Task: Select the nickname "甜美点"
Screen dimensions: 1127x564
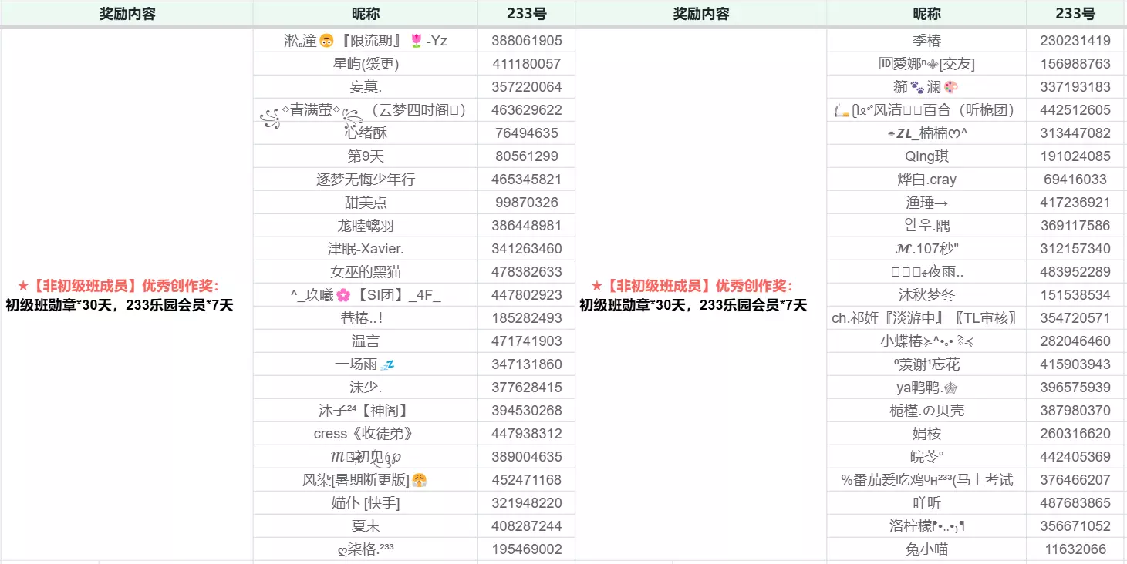Action: pos(366,203)
